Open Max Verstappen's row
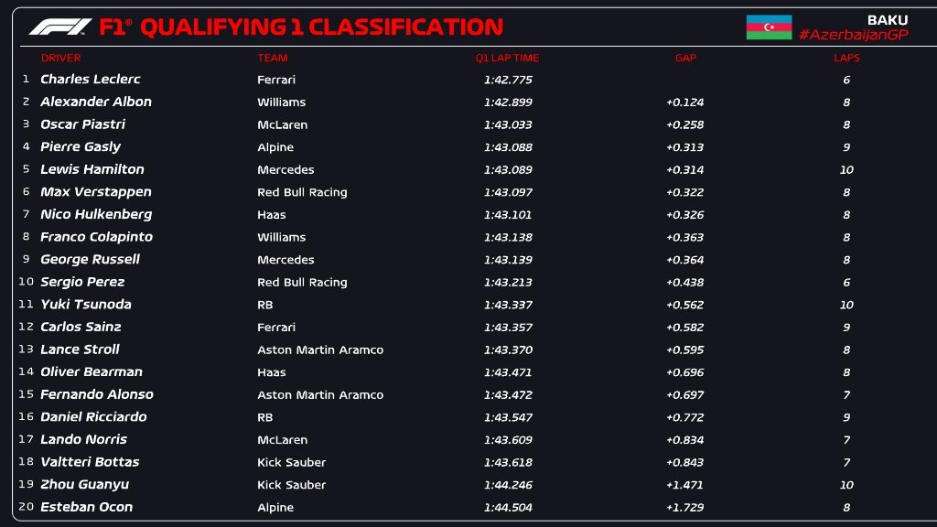 96,192
